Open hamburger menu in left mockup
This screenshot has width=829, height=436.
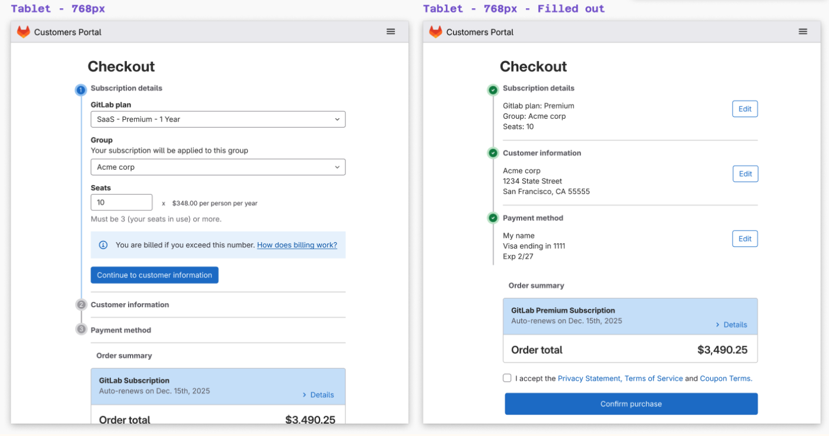391,32
